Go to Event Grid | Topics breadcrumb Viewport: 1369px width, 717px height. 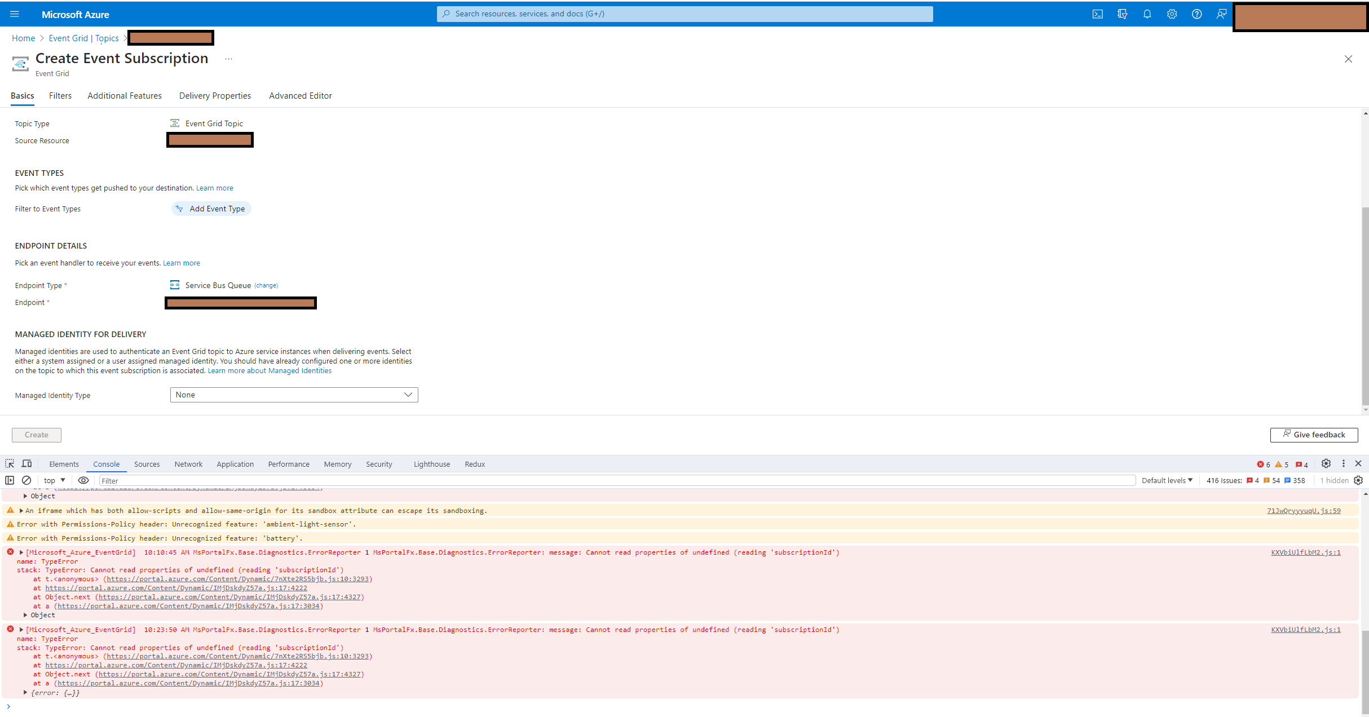click(x=84, y=38)
